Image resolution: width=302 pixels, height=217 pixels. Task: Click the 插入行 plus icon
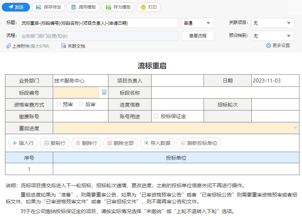click(x=15, y=143)
